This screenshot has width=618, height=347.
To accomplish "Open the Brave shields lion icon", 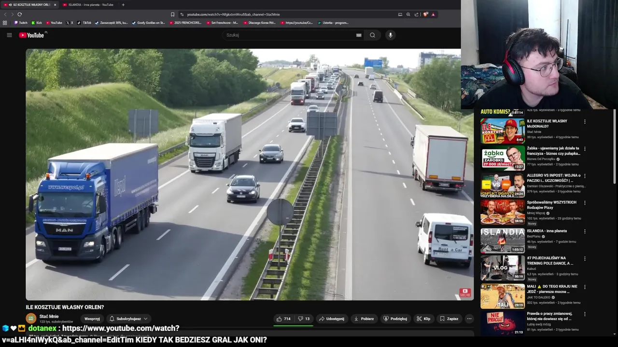I will [425, 14].
